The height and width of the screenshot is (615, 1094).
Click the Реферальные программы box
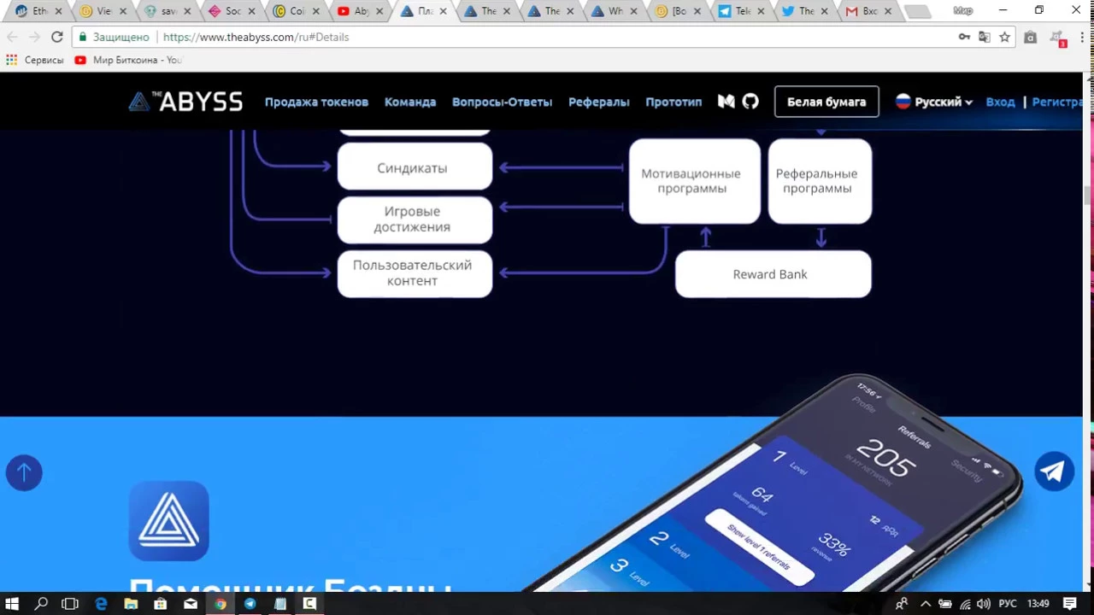tap(820, 181)
